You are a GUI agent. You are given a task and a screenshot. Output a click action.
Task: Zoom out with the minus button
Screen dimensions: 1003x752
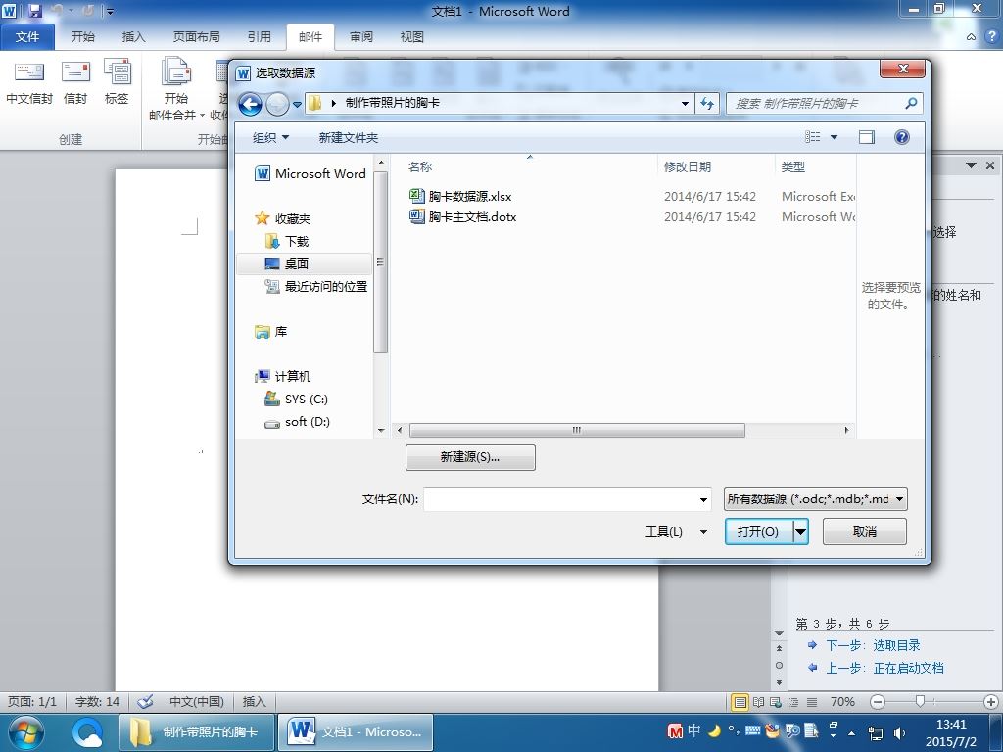tap(878, 702)
